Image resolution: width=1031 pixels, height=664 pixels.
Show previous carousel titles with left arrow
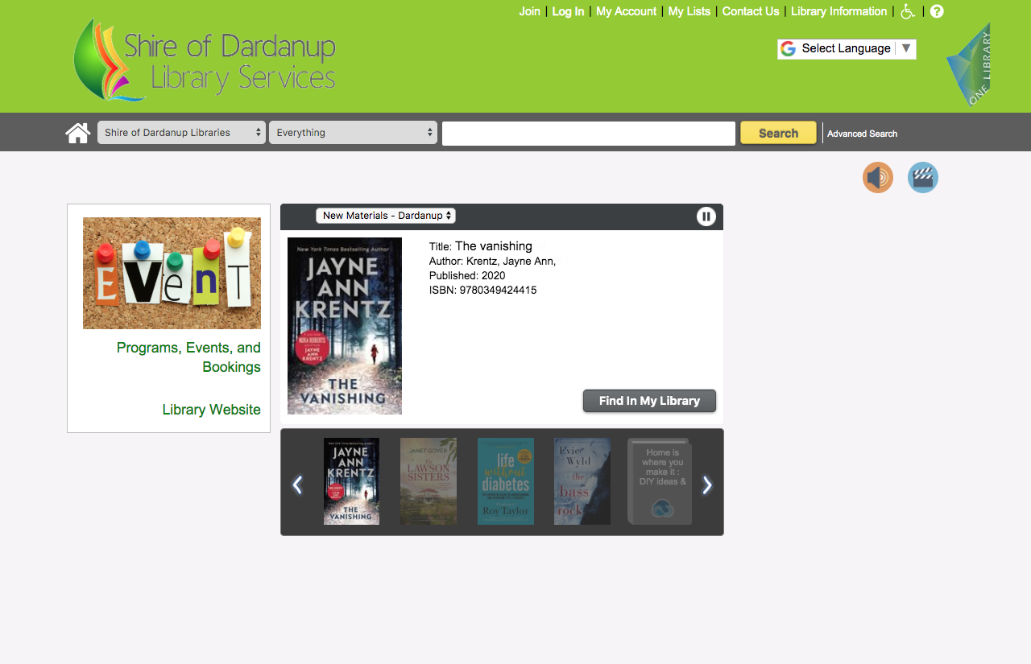[297, 485]
